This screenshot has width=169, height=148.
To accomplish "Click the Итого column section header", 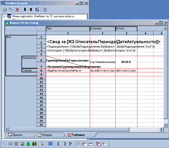I will pos(126,29).
